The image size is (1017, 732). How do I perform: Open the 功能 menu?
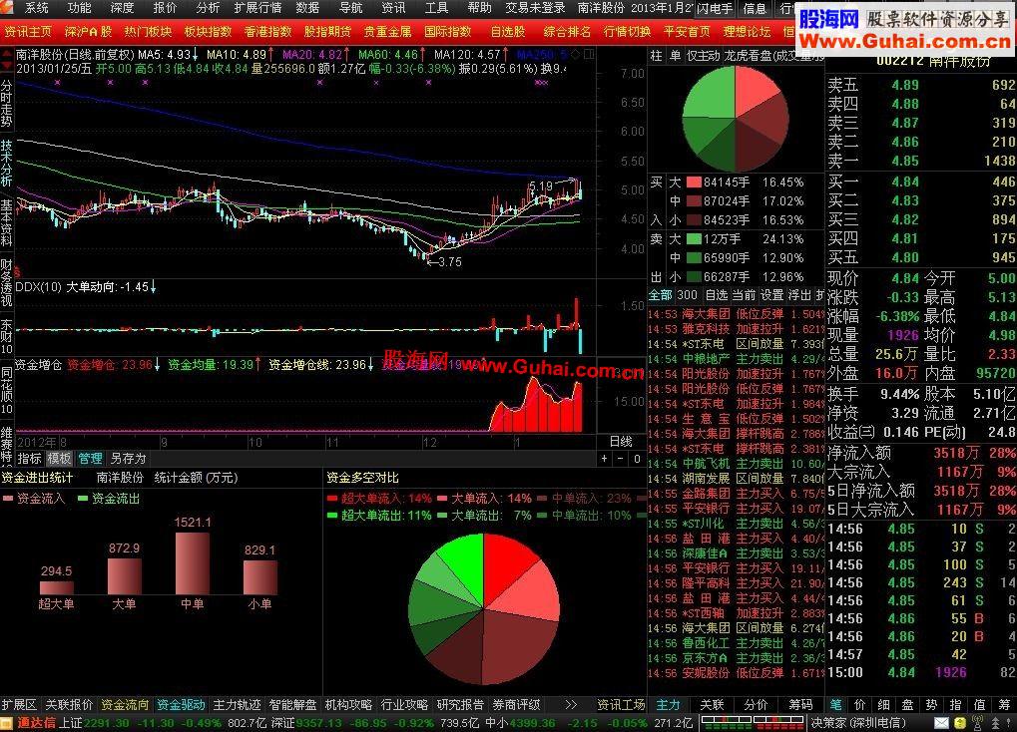79,8
